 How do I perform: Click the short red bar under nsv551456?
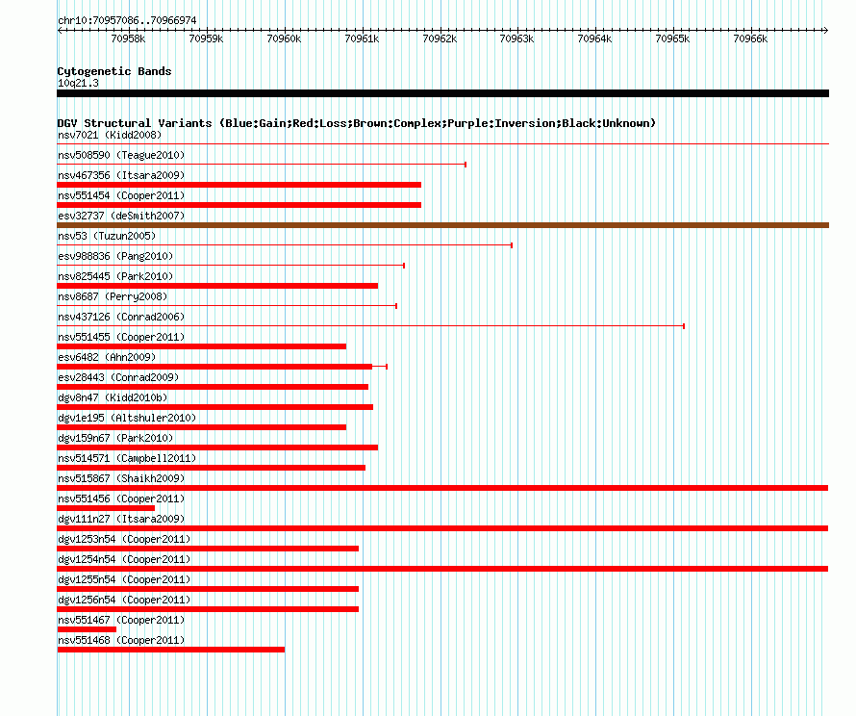pos(106,508)
